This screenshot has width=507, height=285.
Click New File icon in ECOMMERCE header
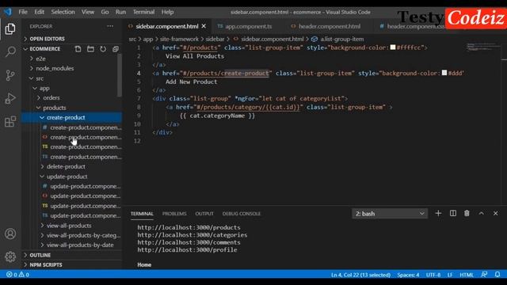(x=78, y=49)
